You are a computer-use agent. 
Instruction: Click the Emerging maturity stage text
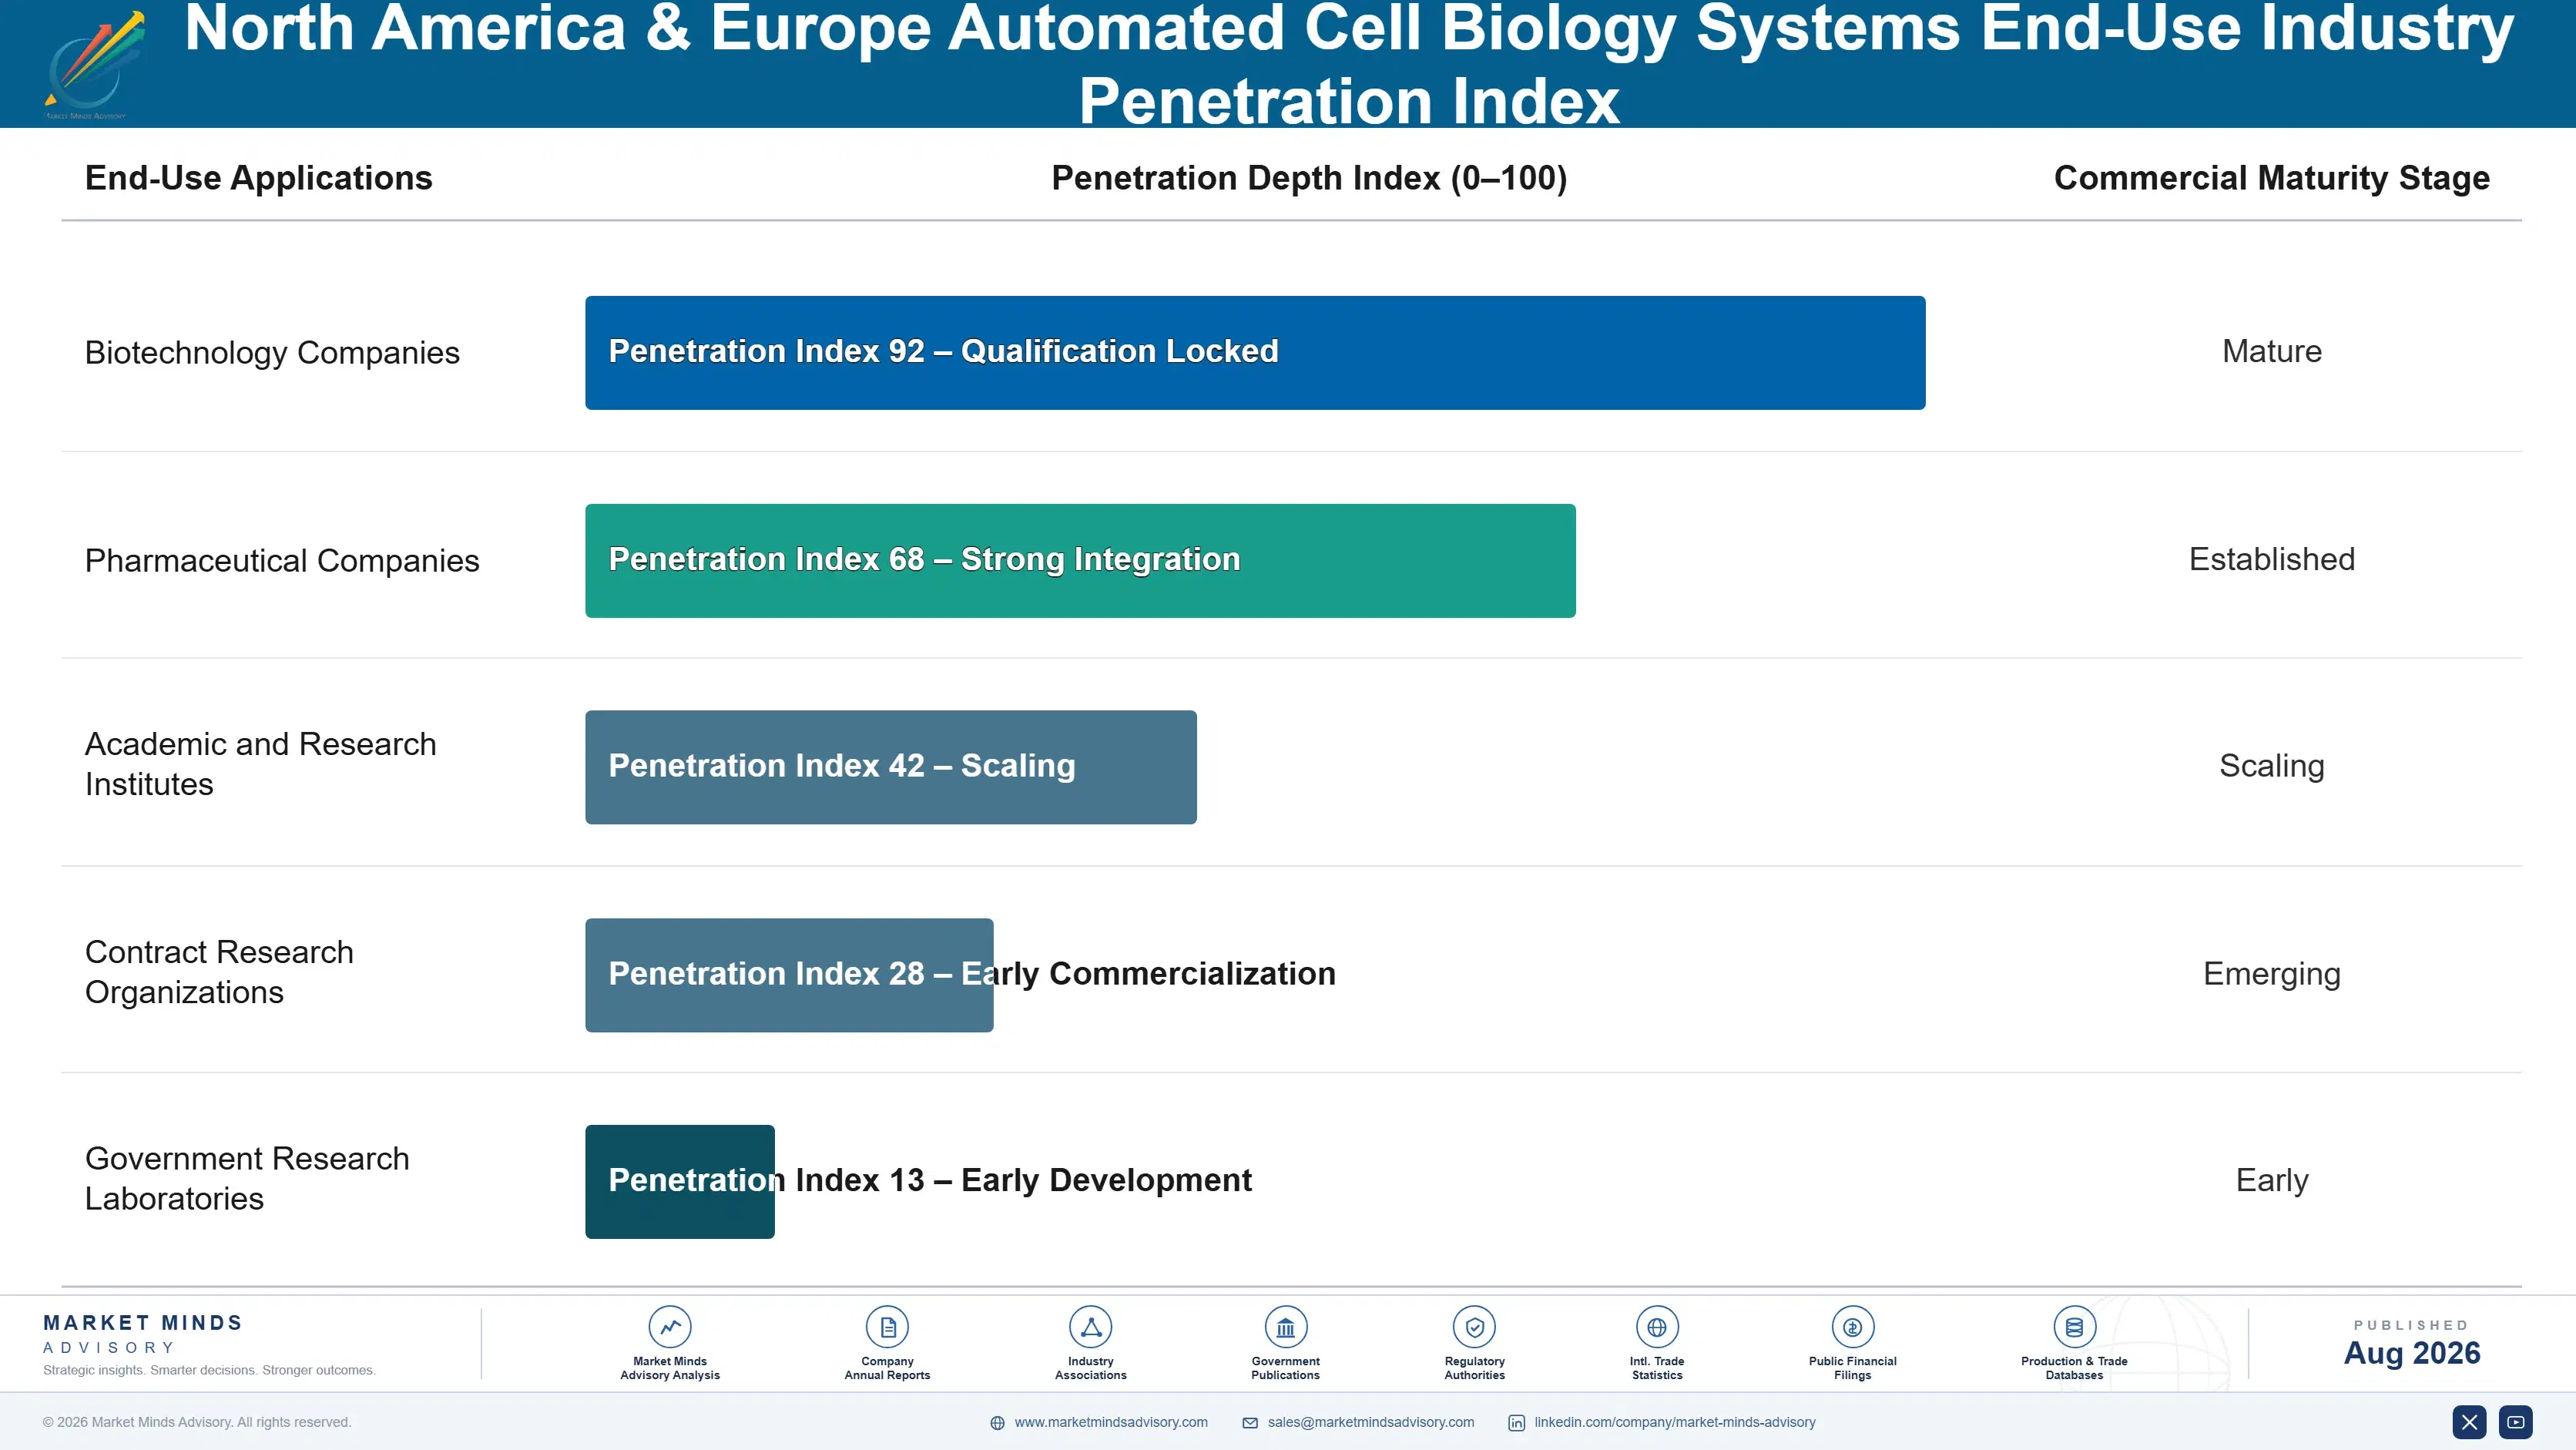tap(2272, 974)
